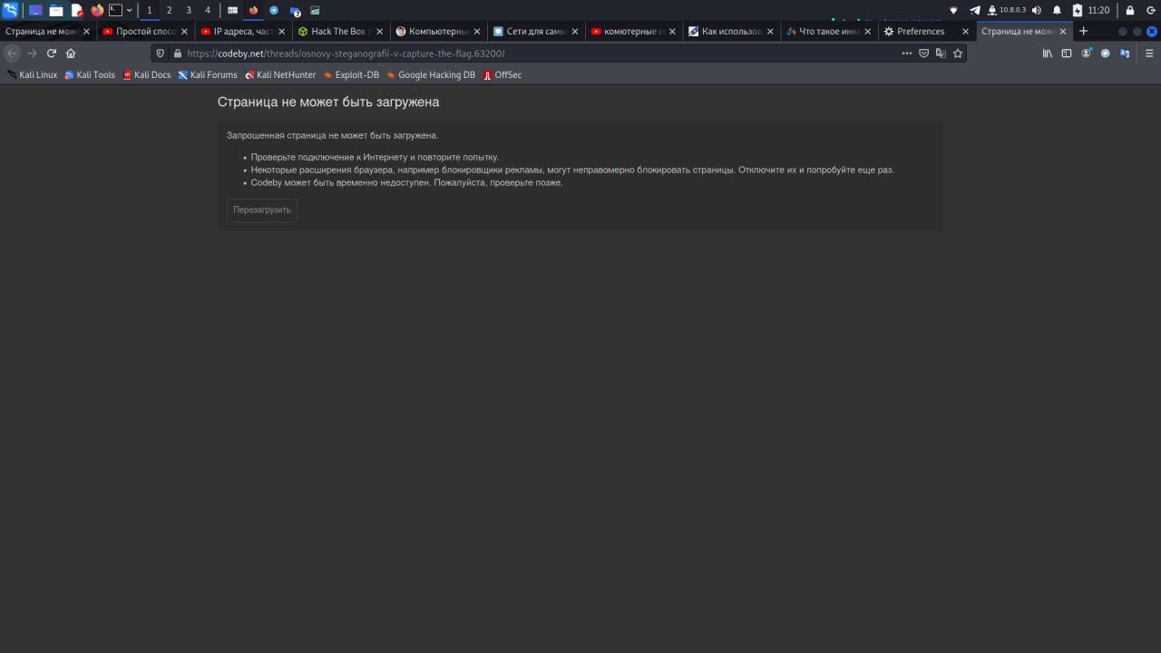
Task: Close the Preferences tab
Action: tap(965, 31)
